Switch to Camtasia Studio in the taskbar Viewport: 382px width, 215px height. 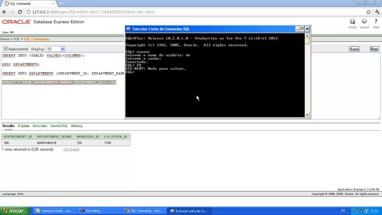[x=55, y=211]
